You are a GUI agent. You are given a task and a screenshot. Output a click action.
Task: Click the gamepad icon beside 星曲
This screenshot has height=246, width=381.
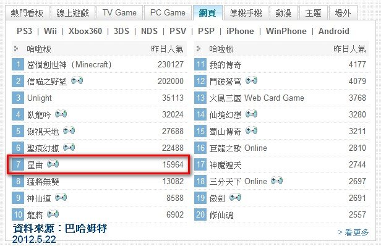click(53, 164)
